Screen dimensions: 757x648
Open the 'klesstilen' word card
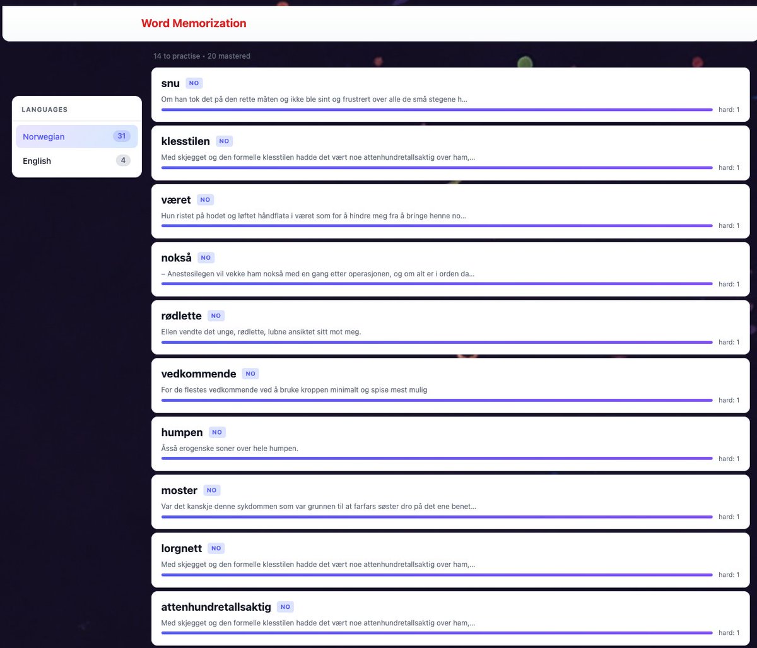450,153
